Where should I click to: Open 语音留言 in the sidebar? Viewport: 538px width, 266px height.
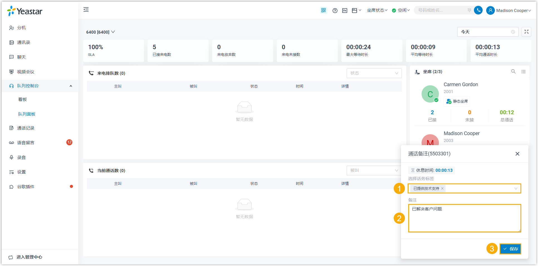26,143
